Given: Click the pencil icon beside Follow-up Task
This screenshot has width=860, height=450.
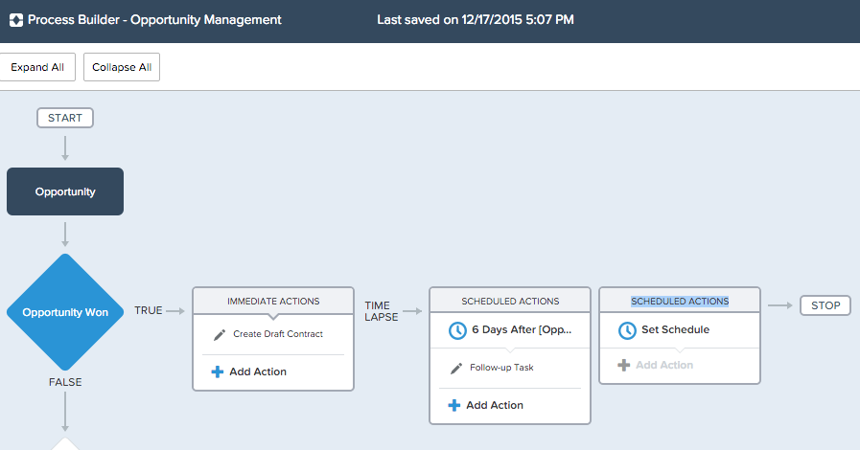Looking at the screenshot, I should pos(456,368).
